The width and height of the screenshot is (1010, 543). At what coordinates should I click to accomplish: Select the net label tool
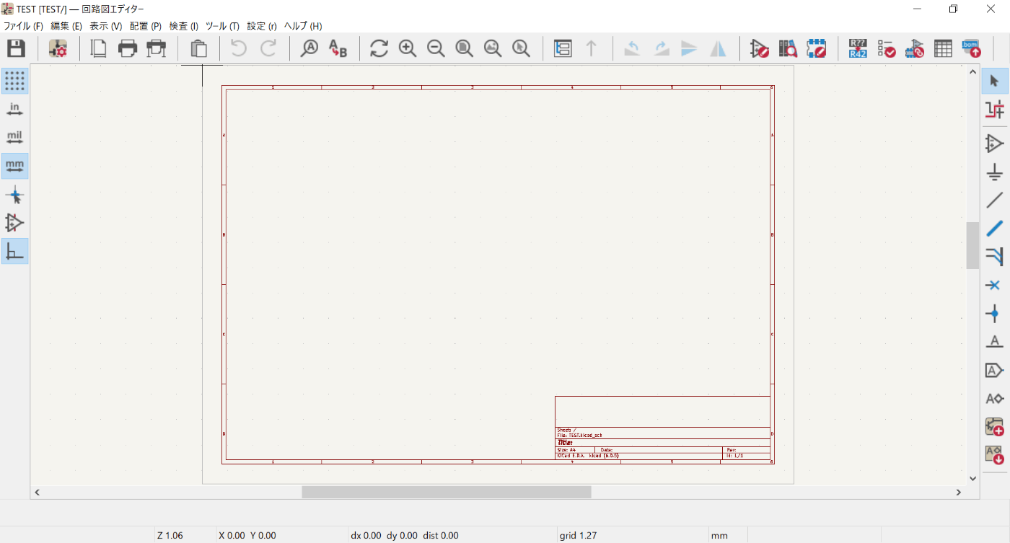[995, 341]
